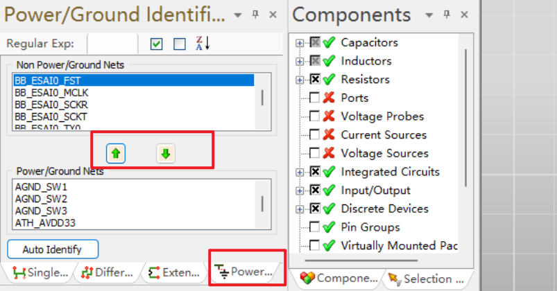The image size is (557, 291).
Task: Select net BB_ESAI0_MCLK
Action: (51, 93)
